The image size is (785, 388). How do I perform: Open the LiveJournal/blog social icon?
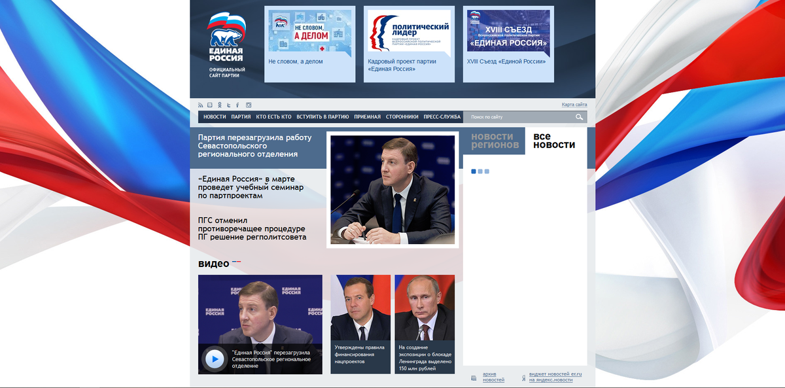point(210,105)
